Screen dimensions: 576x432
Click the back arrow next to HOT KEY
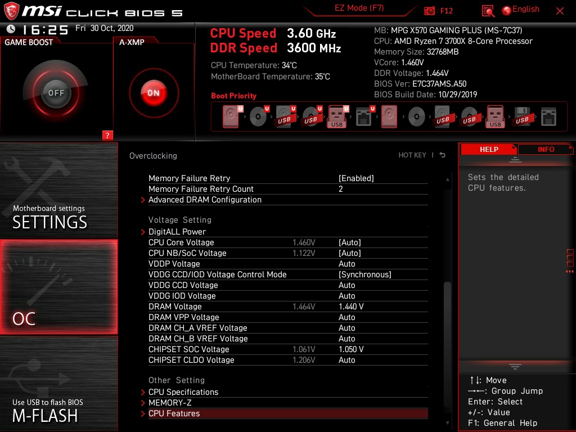tap(443, 155)
